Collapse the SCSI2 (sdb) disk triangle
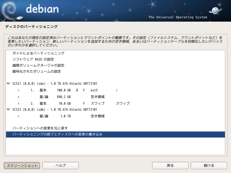Image resolution: width=231 pixels, height=173 pixels. point(8,110)
